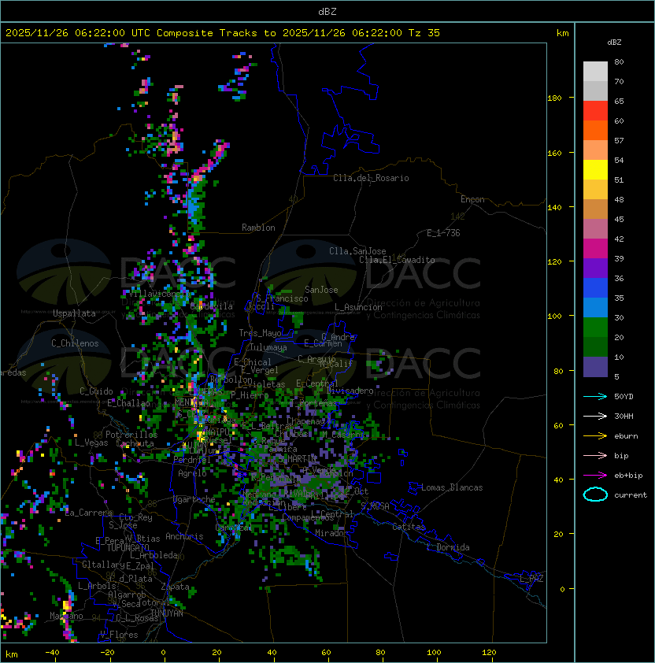Click the 'Zapata' map label

point(175,587)
